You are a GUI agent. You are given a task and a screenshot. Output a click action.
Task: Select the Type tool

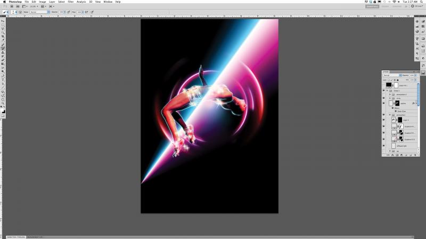point(3,80)
